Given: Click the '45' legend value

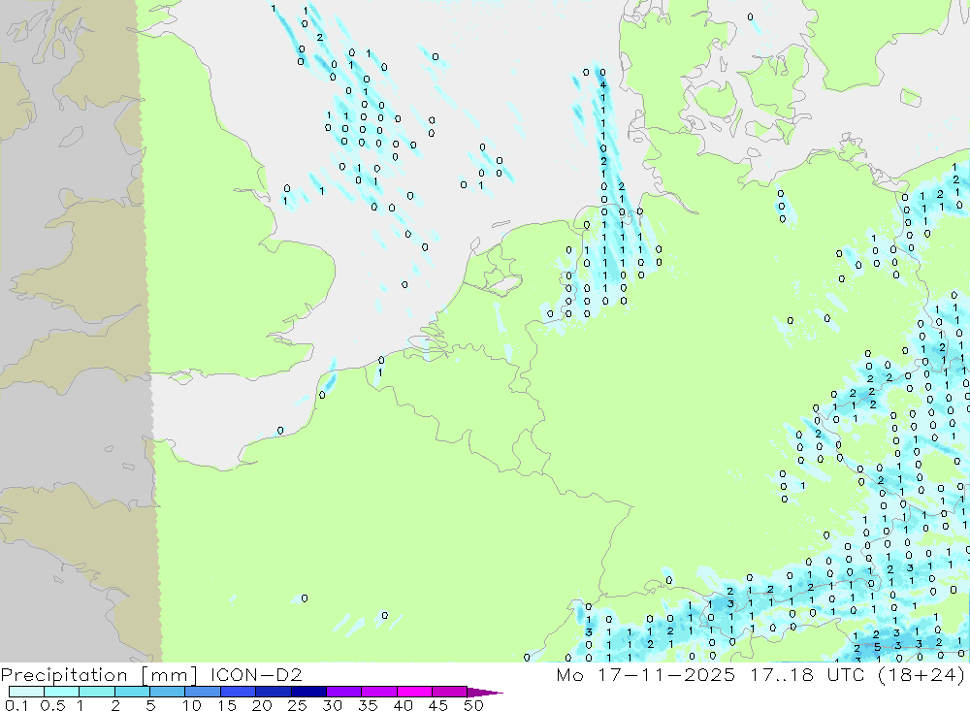Looking at the screenshot, I should coord(438,705).
